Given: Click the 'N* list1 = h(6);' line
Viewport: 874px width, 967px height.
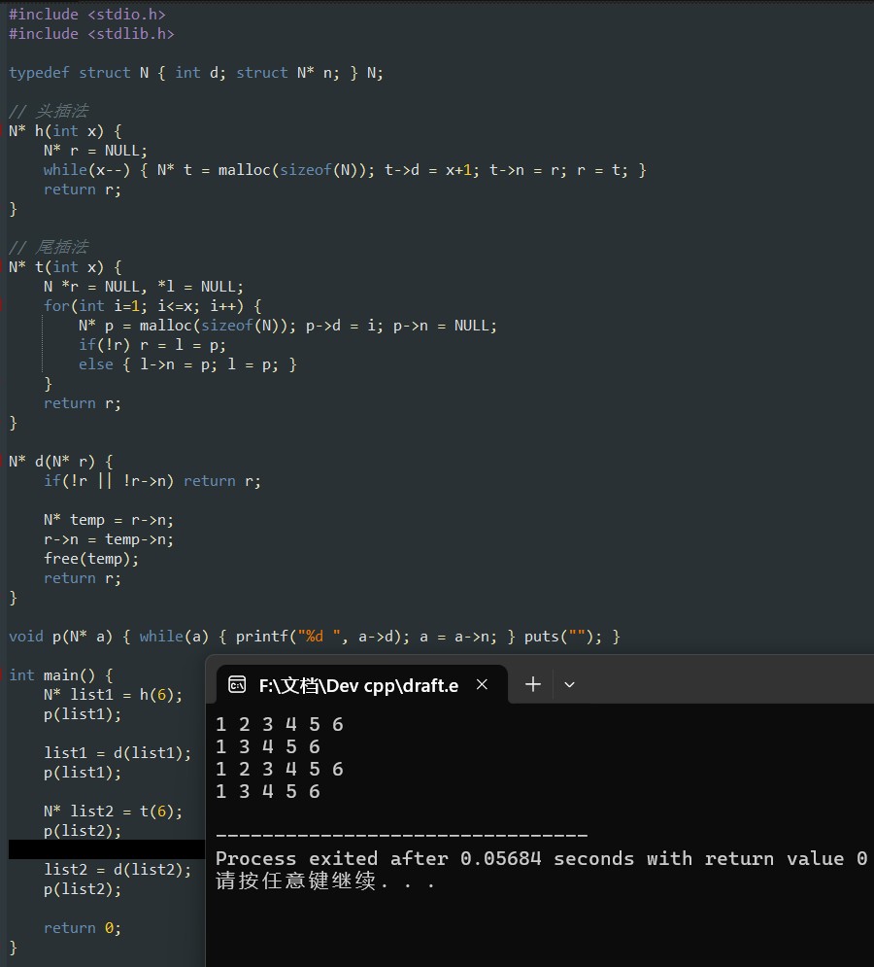Looking at the screenshot, I should (x=113, y=695).
